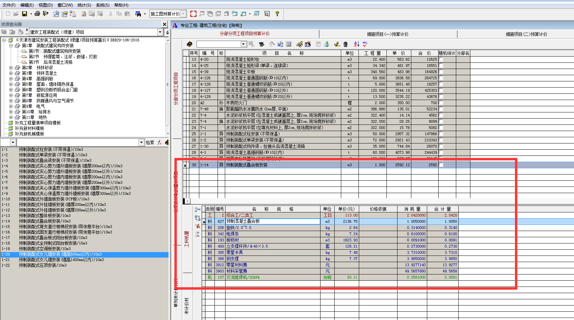Click the colored grid icon in budget toolbar
The image size is (574, 320).
click(289, 44)
